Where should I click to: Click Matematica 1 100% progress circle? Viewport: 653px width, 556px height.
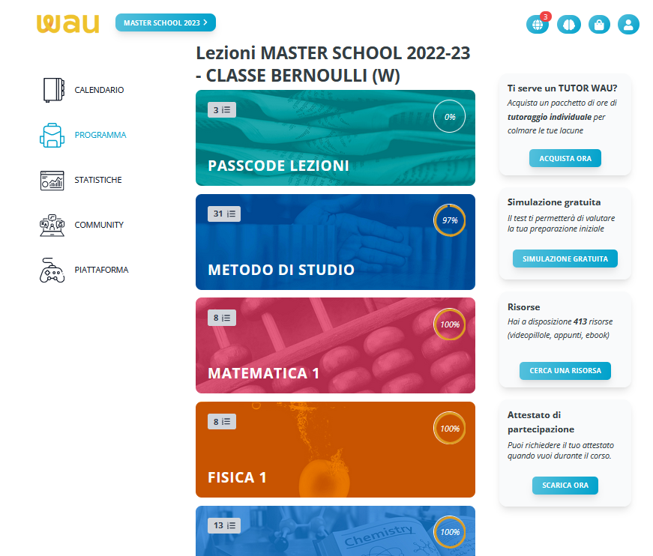click(x=449, y=324)
